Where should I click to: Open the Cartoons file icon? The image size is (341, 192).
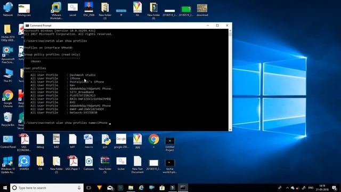point(89,163)
